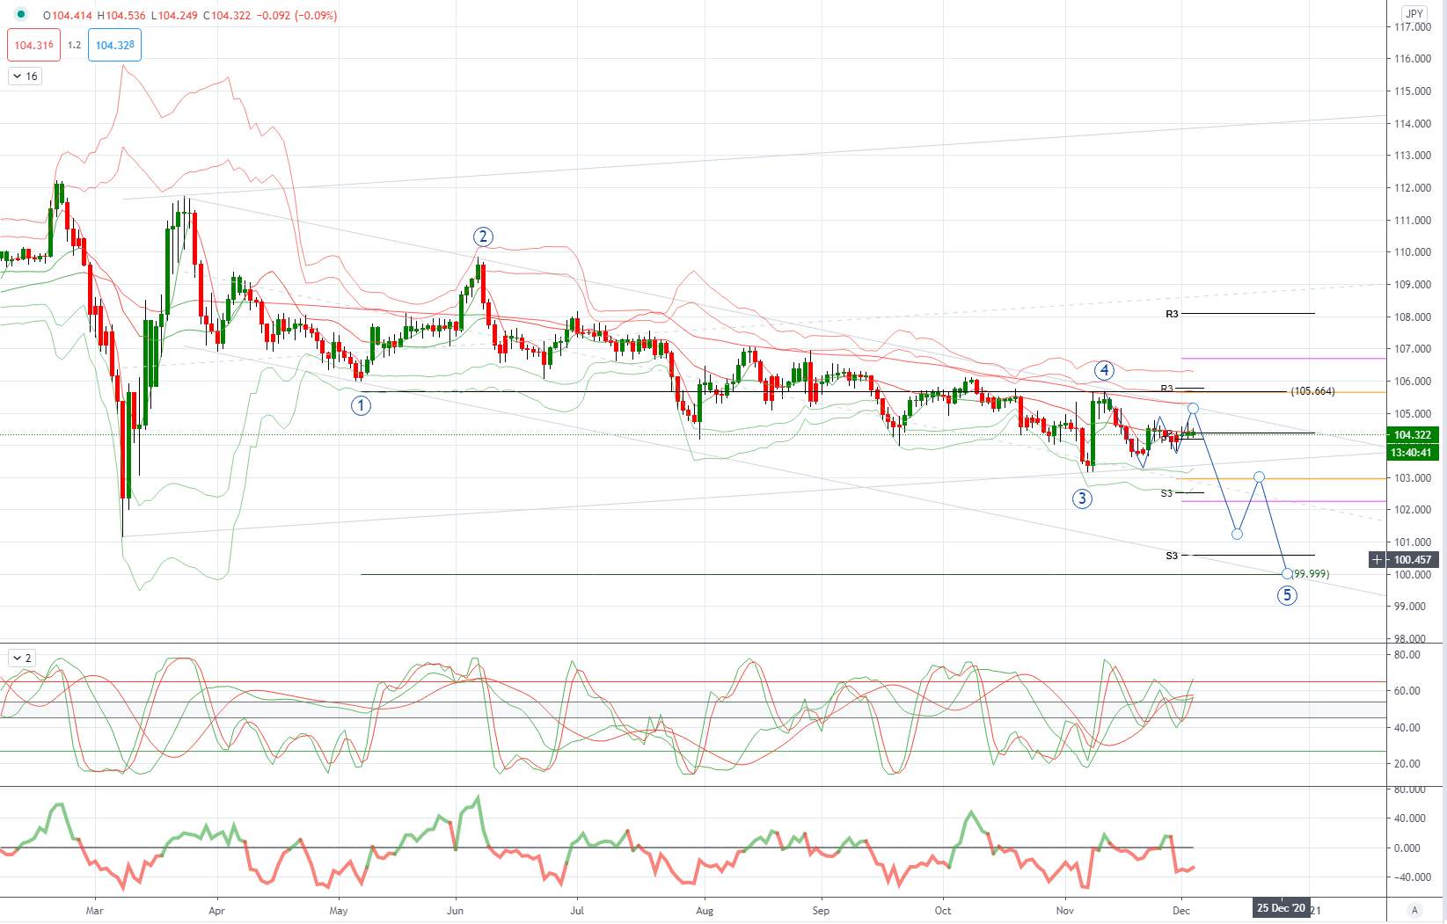Expand the oscillator pane legend showing 2
The image size is (1447, 924).
(x=21, y=658)
